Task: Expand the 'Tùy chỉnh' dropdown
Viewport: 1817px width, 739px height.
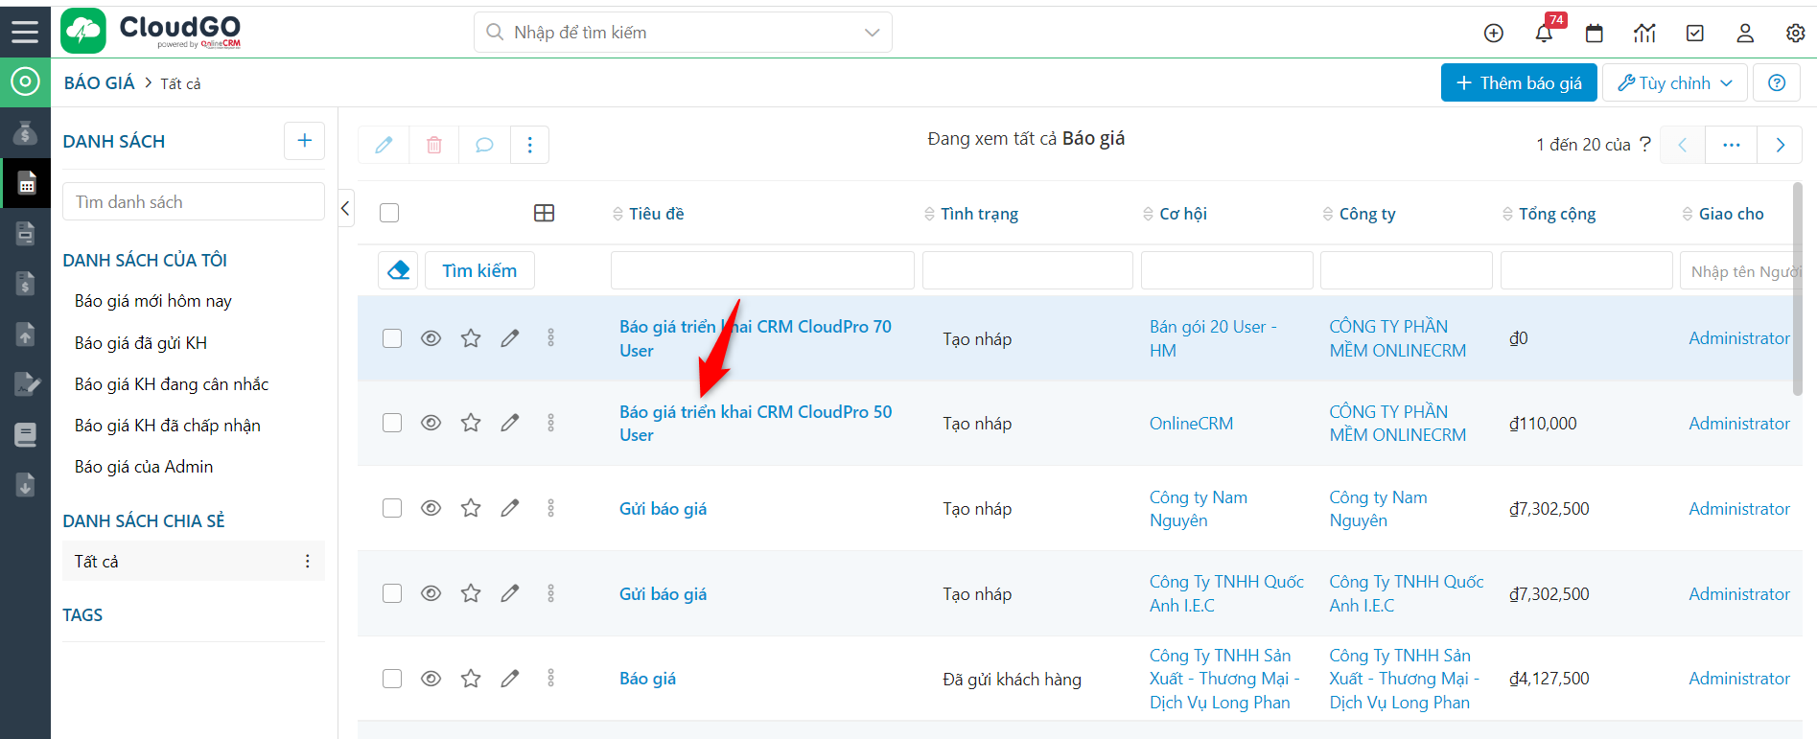Action: pos(1674,83)
